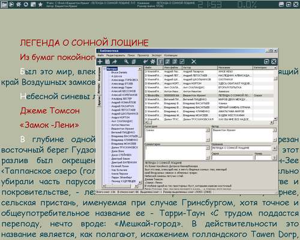The width and height of the screenshot is (300, 240).
Task: Select the ЧЕРНЫЙ КАМЕНЬ ОТРАНА row in table
Action: click(x=209, y=107)
